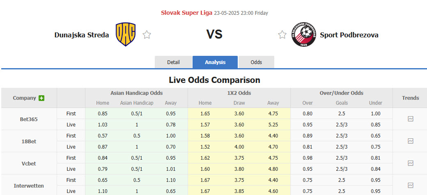
Task: Open the Bet365 trends chart icon
Action: [x=410, y=119]
